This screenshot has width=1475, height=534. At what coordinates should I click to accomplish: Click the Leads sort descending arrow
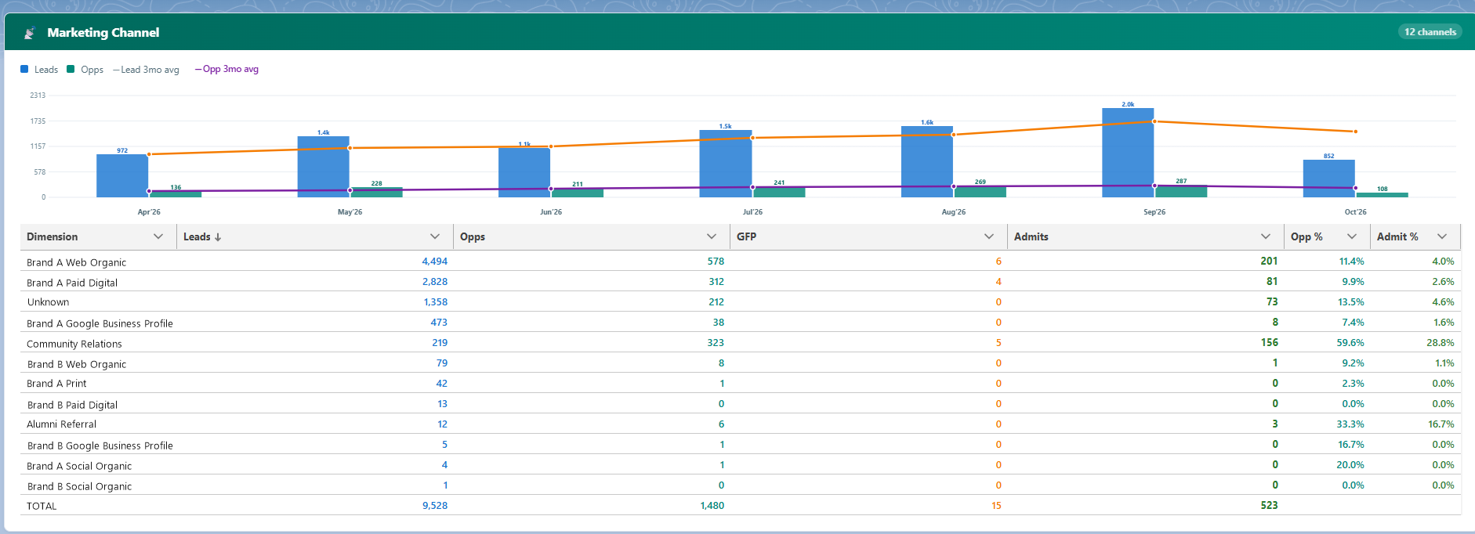point(218,237)
